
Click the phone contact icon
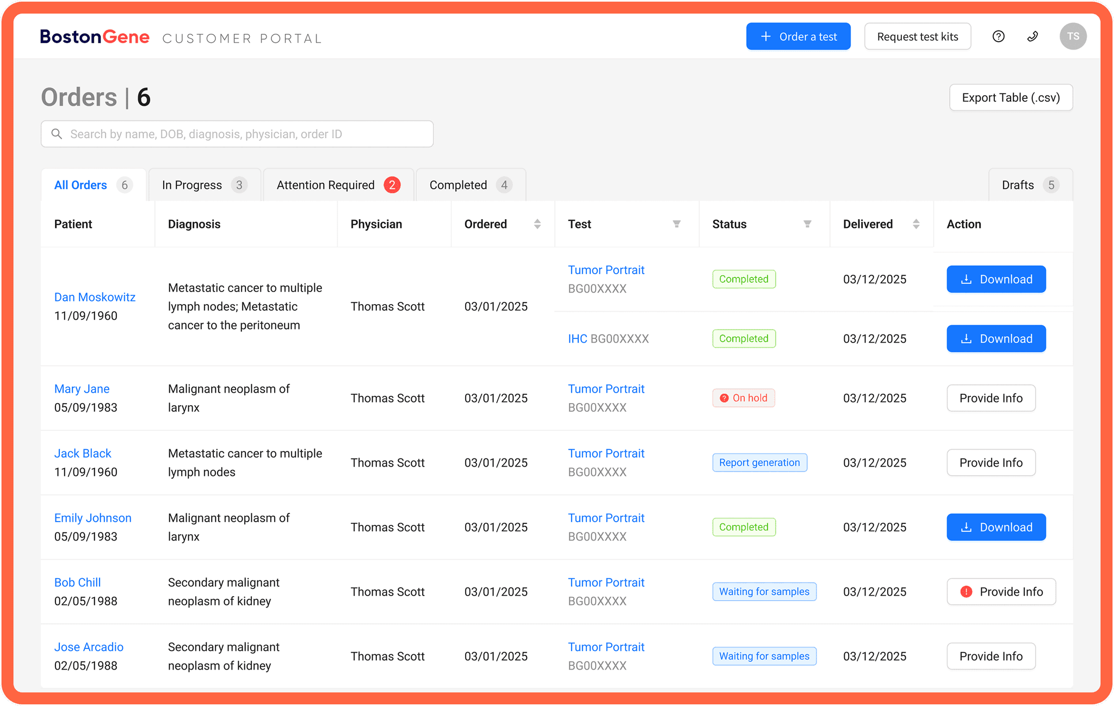(x=1032, y=36)
